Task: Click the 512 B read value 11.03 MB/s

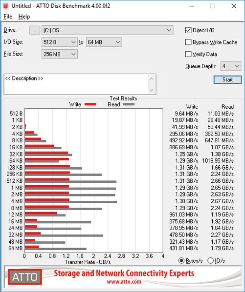Action: (x=221, y=114)
